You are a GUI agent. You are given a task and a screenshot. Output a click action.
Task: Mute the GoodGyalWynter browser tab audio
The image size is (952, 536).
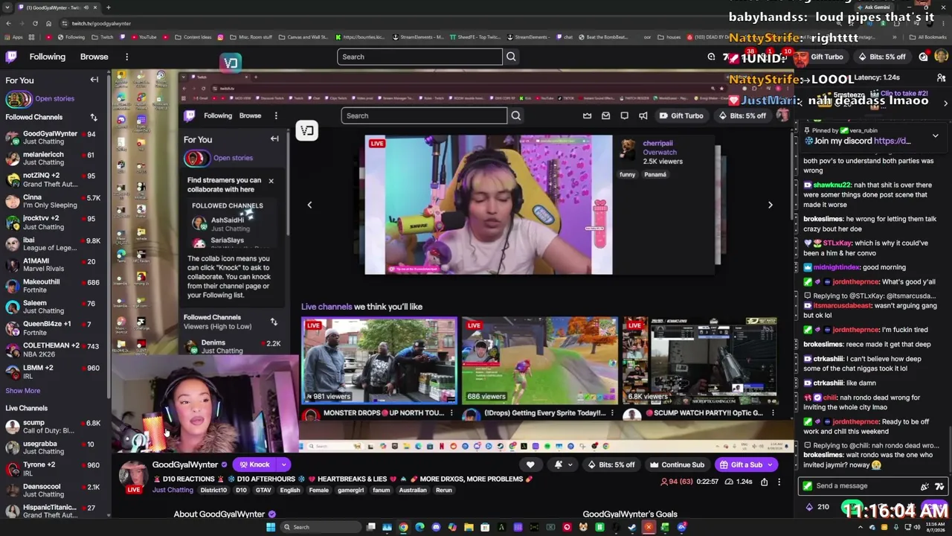coord(86,7)
